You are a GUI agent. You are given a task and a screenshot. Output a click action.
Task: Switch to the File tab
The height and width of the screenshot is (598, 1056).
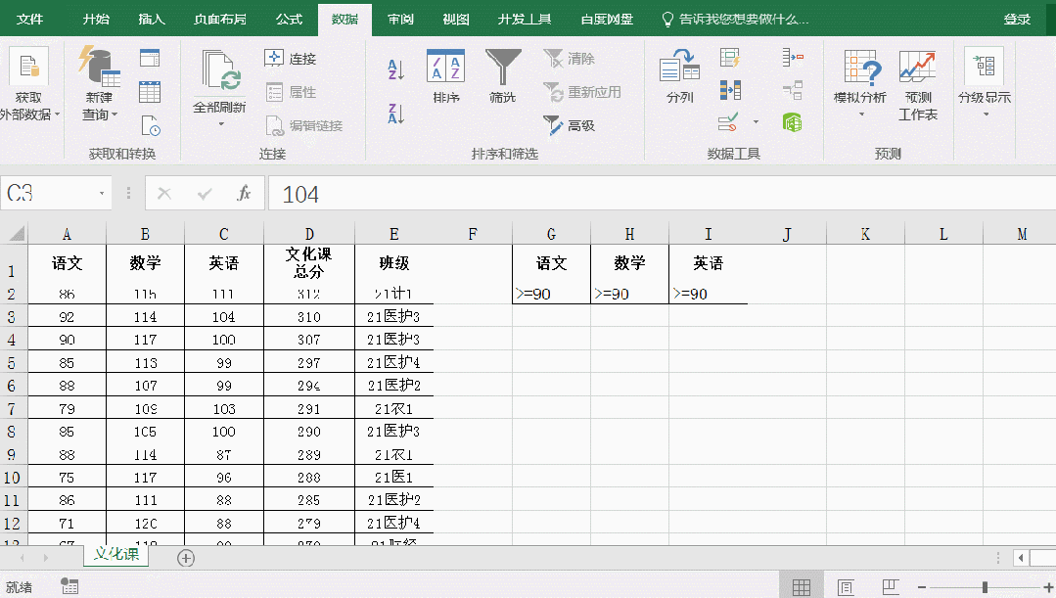click(x=29, y=19)
